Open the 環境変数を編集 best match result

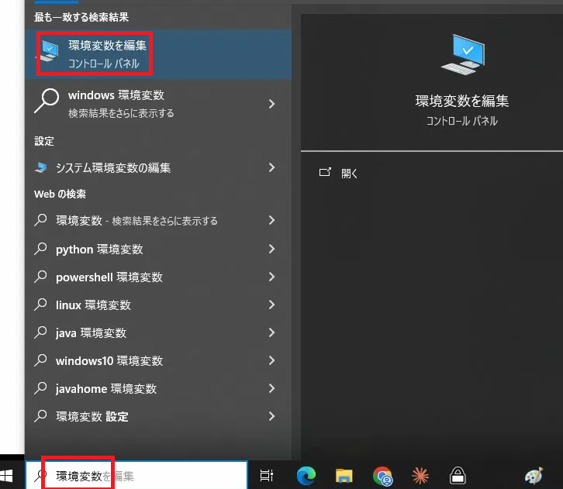point(106,53)
